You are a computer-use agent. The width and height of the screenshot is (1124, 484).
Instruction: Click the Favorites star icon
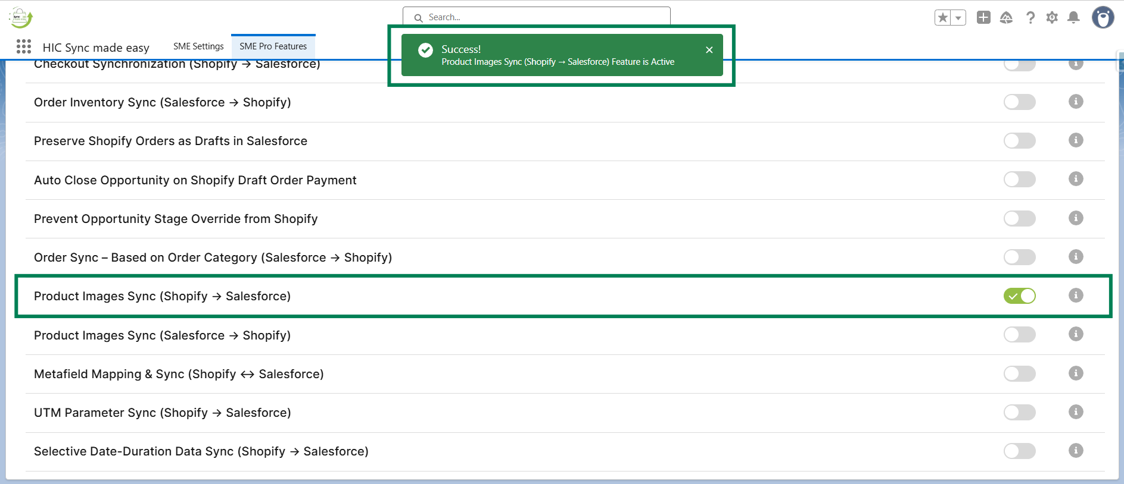click(943, 18)
